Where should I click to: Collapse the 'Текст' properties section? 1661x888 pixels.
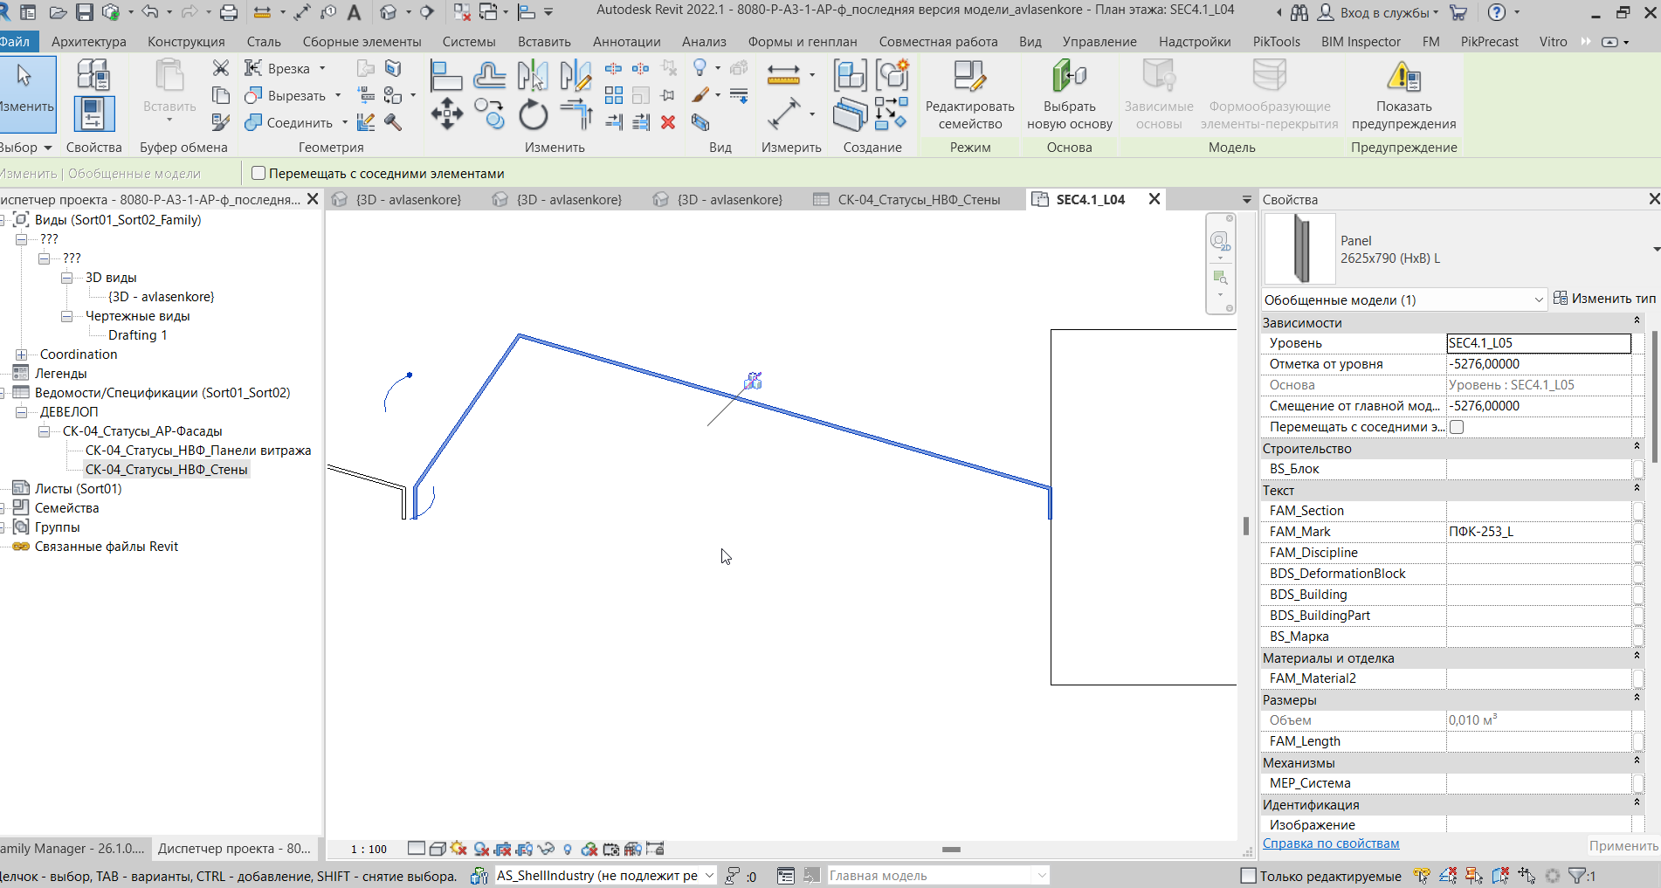click(1637, 489)
